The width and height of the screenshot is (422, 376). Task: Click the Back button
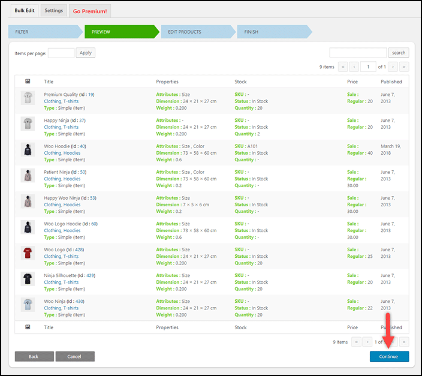[34, 356]
